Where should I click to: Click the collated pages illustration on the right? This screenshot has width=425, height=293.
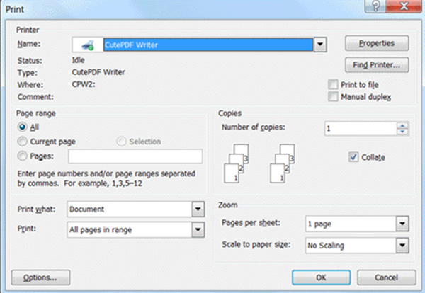(283, 163)
